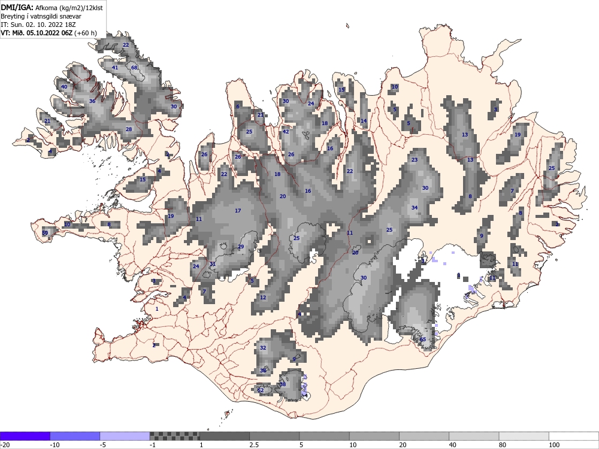Screen dimensions: 599x449
Task: Click the map value '12' in the southern highlands
Action: (263, 298)
